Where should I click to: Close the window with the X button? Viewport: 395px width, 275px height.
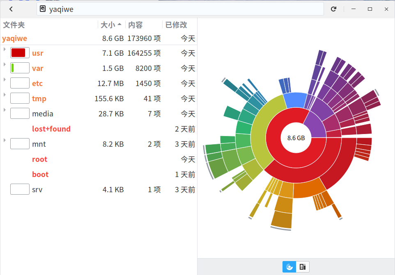point(386,9)
